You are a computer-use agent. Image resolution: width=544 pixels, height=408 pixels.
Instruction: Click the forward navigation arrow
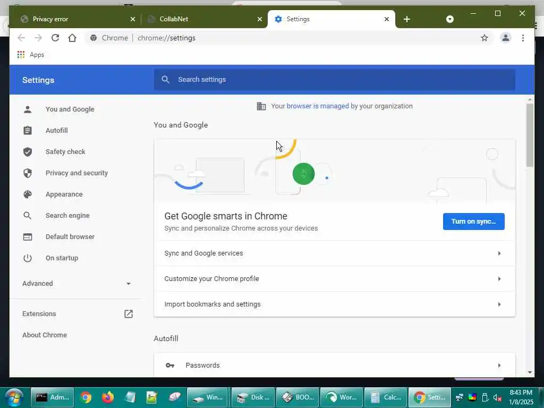point(38,38)
